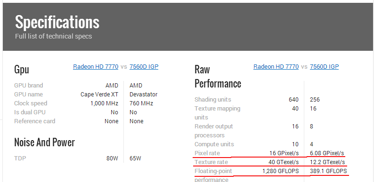Click the Devastator GPU name value

[x=143, y=95]
